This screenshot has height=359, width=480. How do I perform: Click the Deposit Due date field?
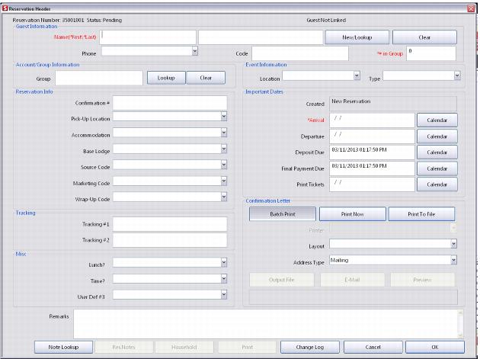[372, 152]
